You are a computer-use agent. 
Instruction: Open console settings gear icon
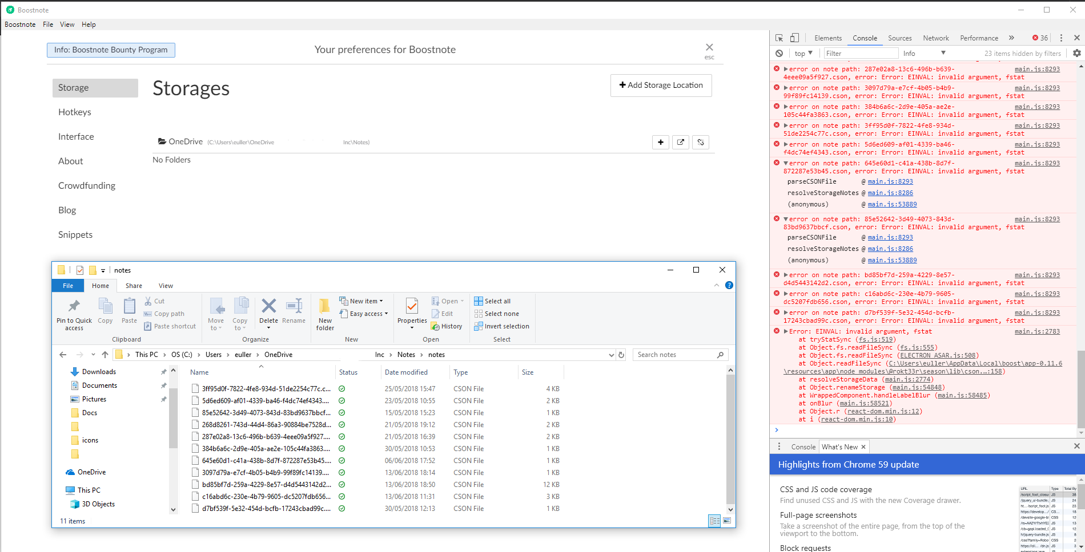click(x=1076, y=53)
